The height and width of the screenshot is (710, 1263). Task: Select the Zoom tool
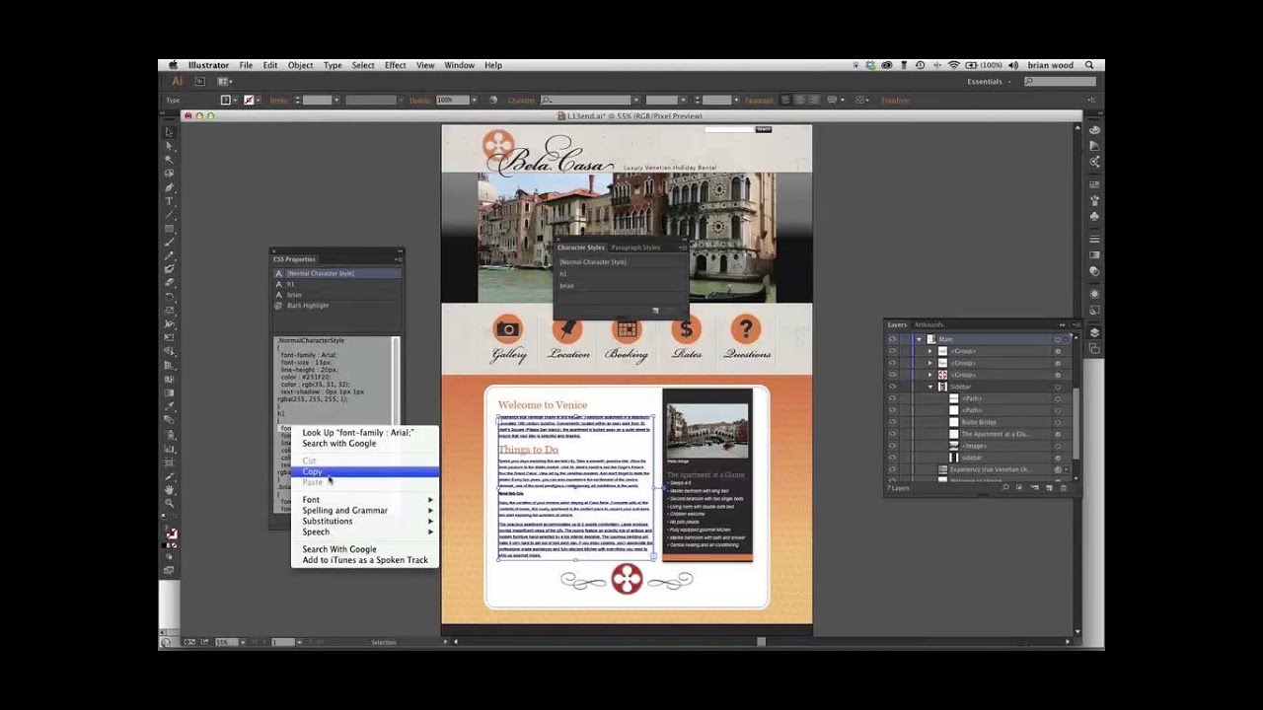pyautogui.click(x=169, y=503)
